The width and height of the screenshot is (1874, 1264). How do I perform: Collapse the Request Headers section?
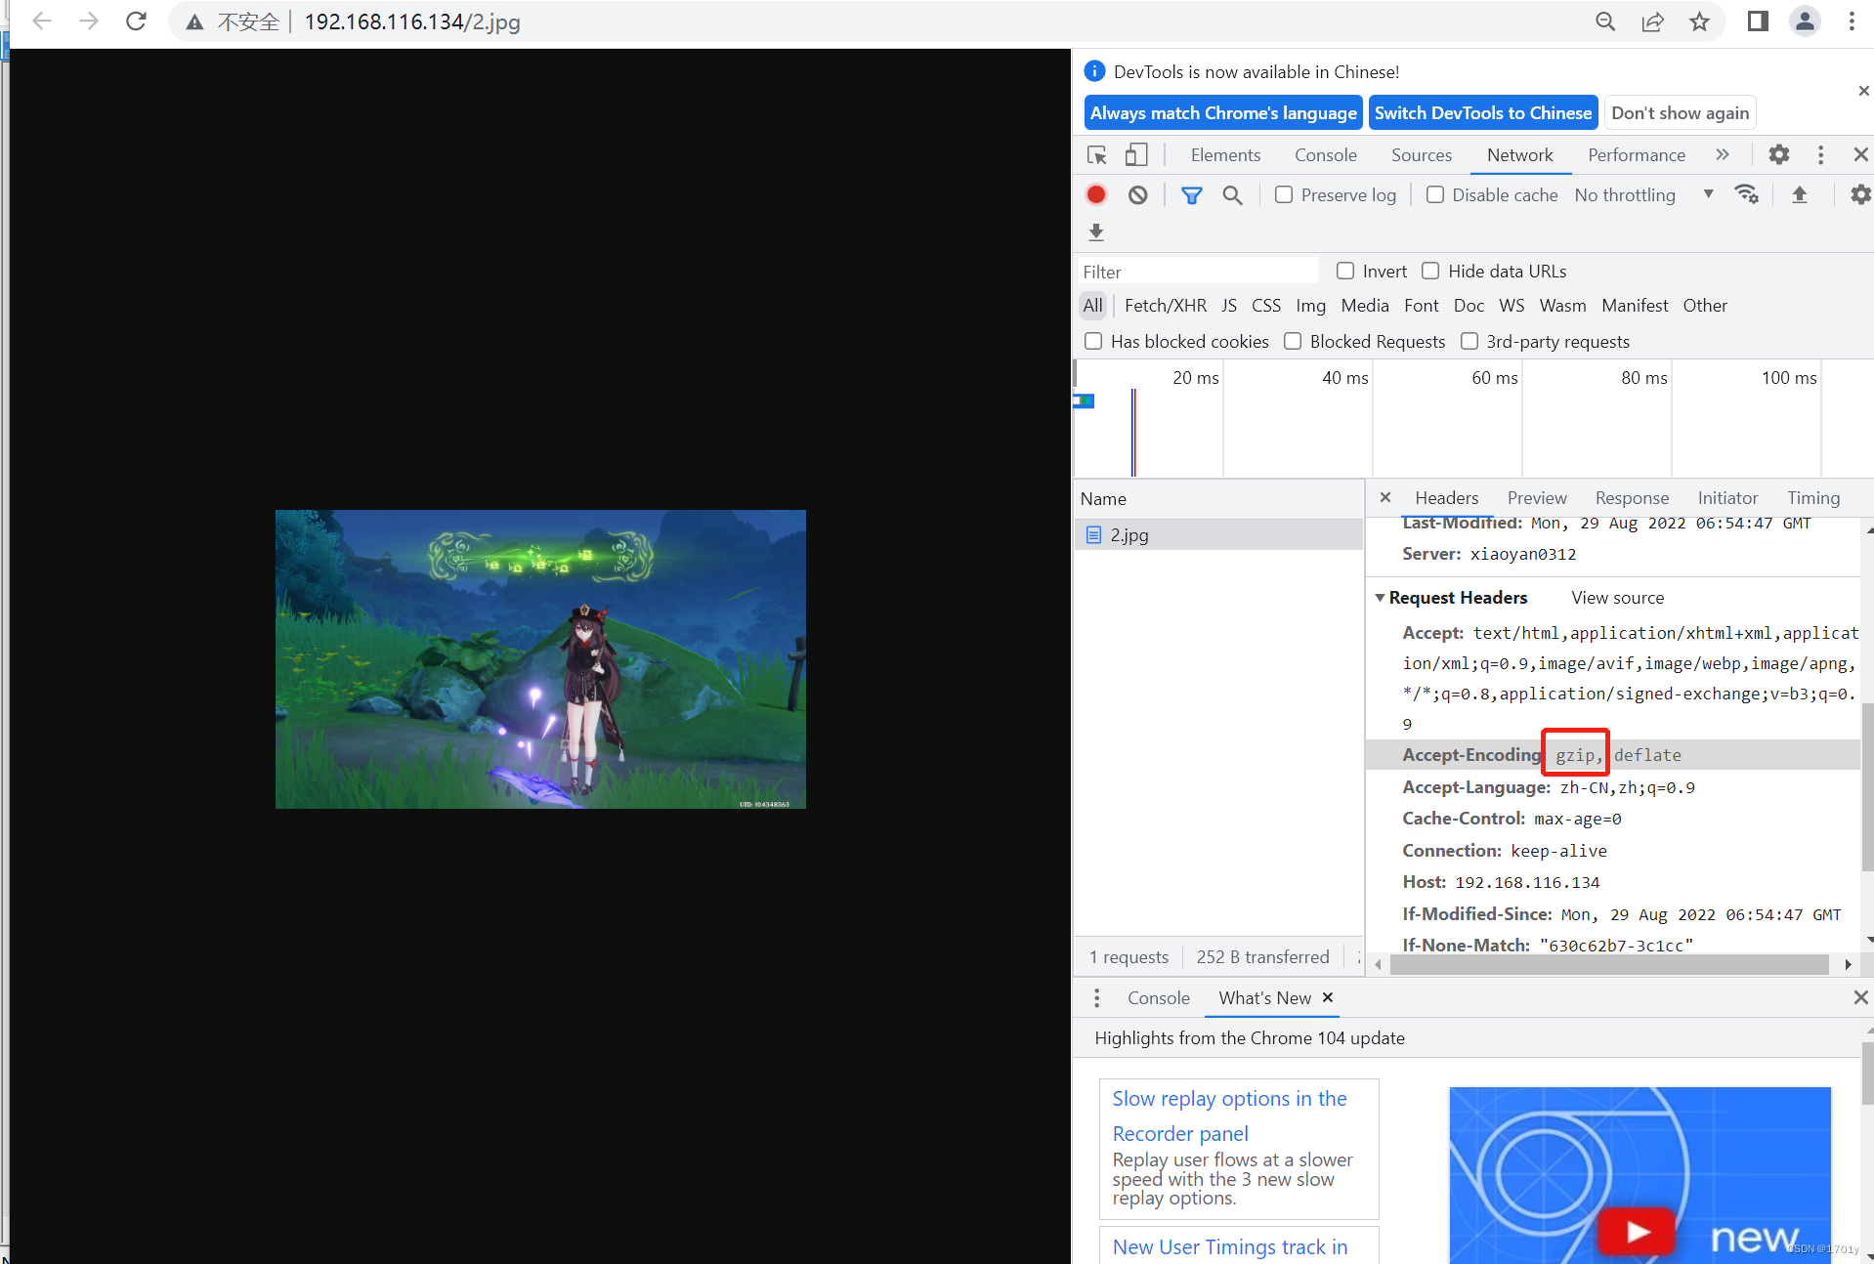pyautogui.click(x=1380, y=598)
